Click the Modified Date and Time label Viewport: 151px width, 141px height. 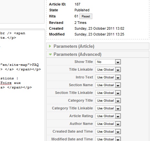(x=72, y=139)
